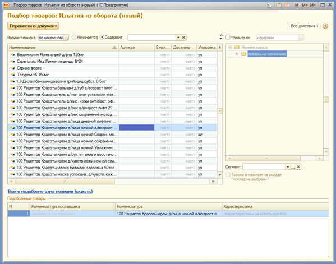Click in the Сегмент input field
Viewport: 336px width, 264px height.
click(264, 167)
